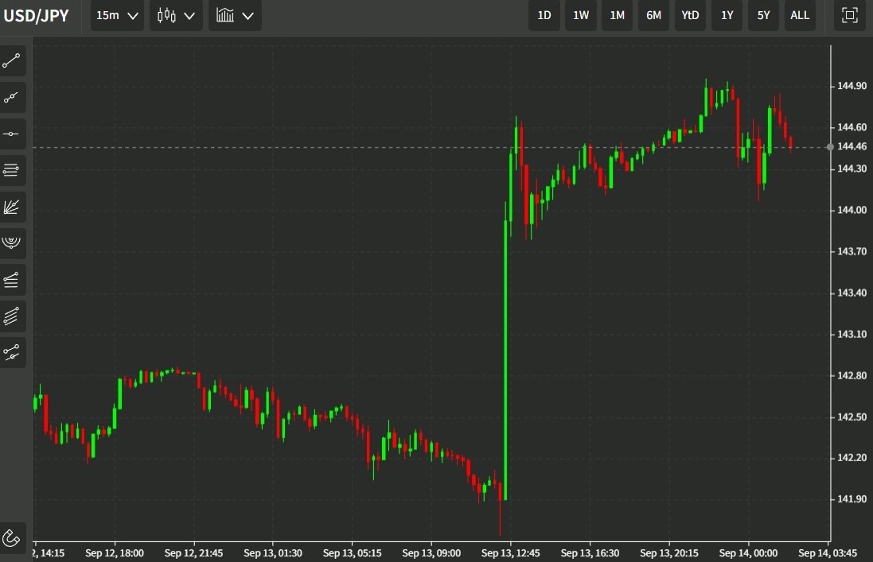Choose the 6M range
Image resolution: width=873 pixels, height=562 pixels.
click(x=653, y=15)
